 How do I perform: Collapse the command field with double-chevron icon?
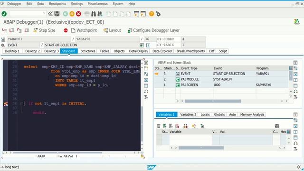(50, 14)
